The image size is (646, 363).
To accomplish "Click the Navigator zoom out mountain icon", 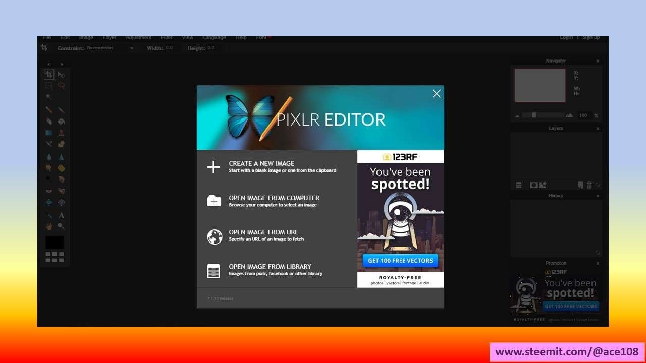I will click(517, 115).
